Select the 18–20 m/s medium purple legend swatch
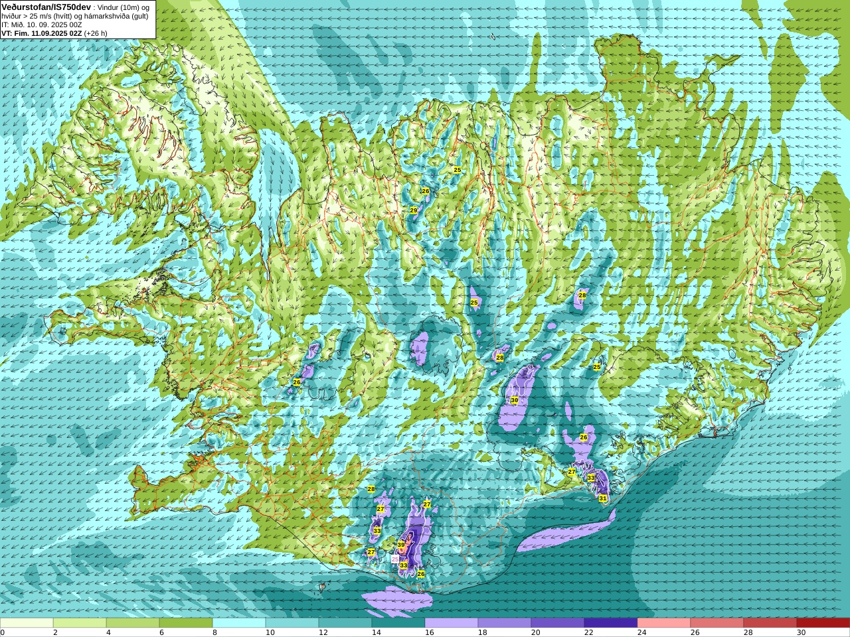The image size is (850, 637). (x=505, y=623)
